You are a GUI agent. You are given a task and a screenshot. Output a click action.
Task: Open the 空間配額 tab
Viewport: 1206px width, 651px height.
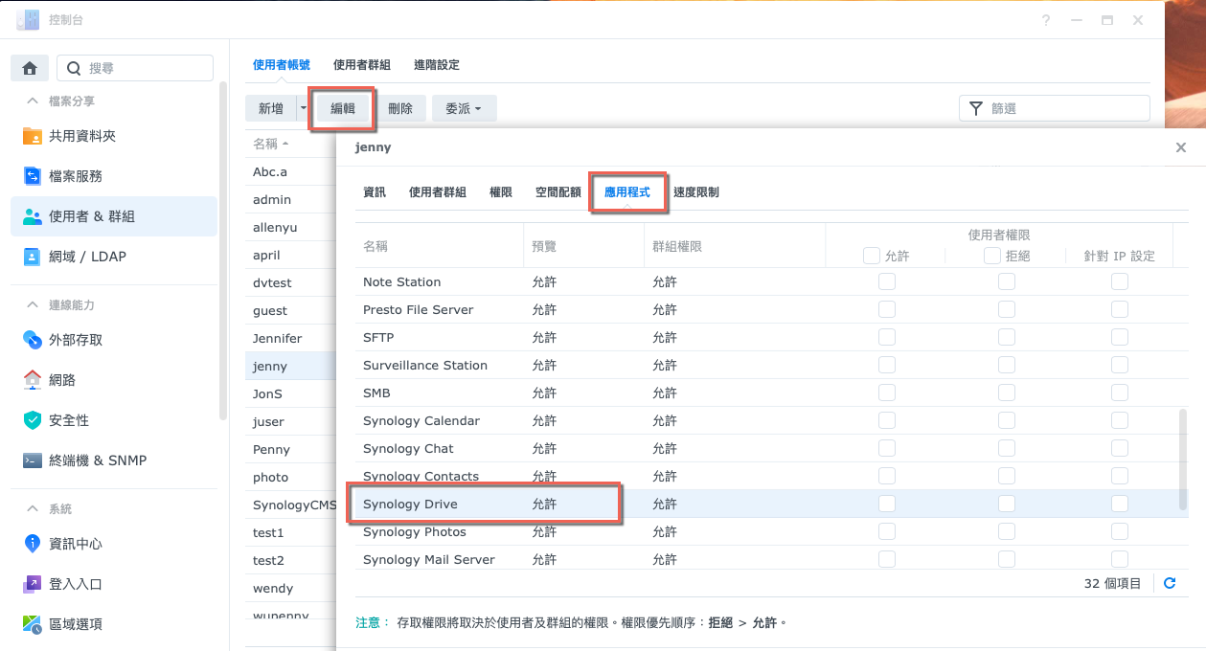(557, 192)
